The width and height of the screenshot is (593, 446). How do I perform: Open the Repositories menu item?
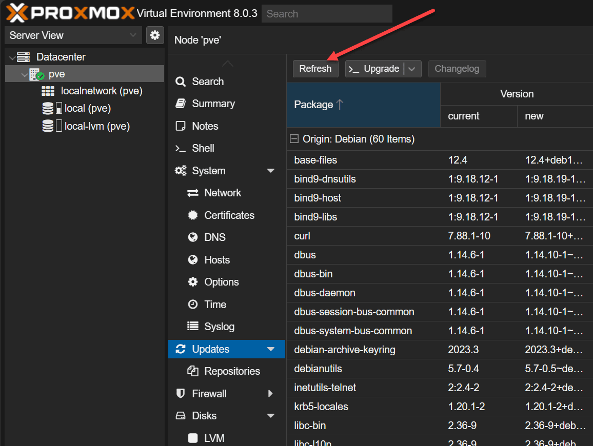[227, 371]
